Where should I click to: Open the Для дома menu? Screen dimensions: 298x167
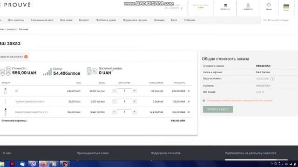(x=66, y=20)
